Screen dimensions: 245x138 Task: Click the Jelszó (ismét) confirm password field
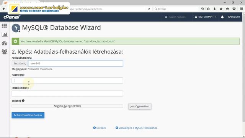(x=67, y=94)
